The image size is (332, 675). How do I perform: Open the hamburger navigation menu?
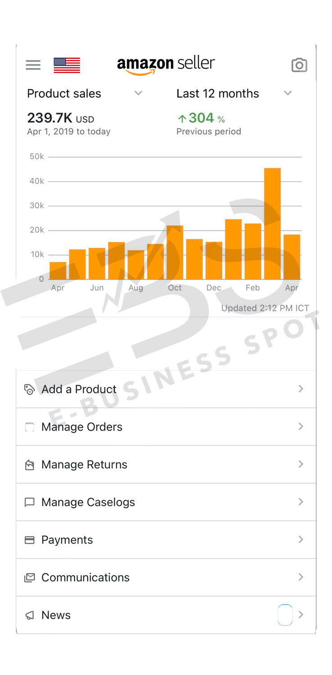32,65
